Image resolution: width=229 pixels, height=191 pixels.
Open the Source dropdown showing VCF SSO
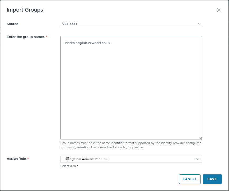pyautogui.click(x=131, y=24)
